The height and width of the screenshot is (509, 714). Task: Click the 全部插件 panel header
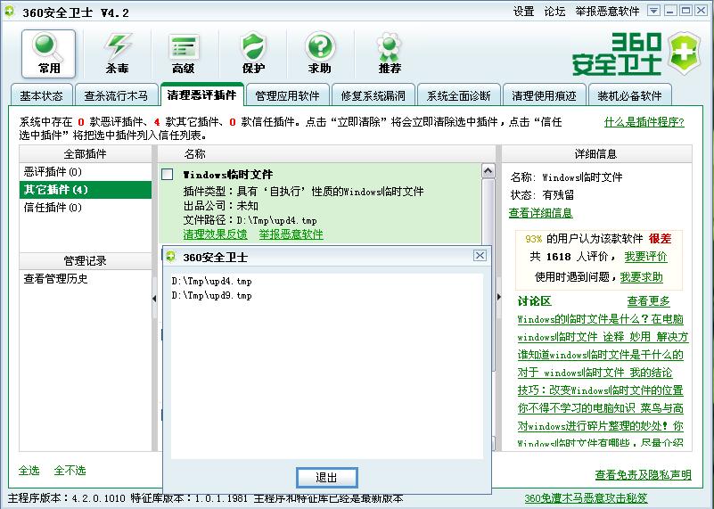[x=86, y=154]
